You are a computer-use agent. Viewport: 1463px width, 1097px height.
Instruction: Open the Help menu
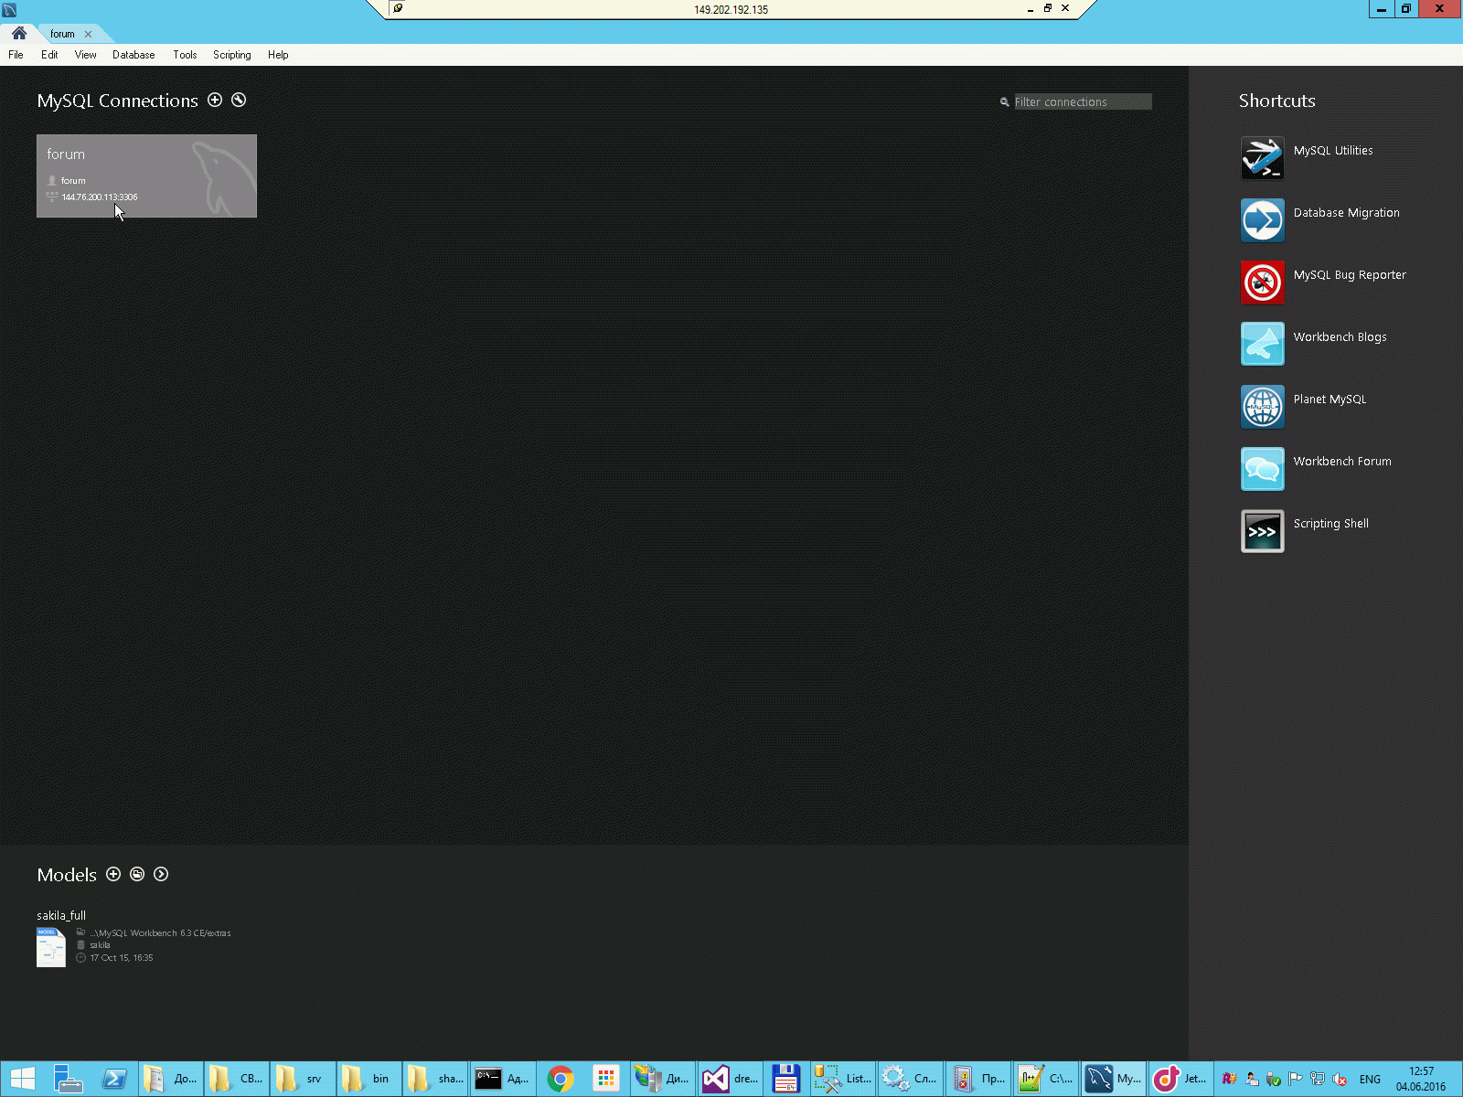point(278,55)
